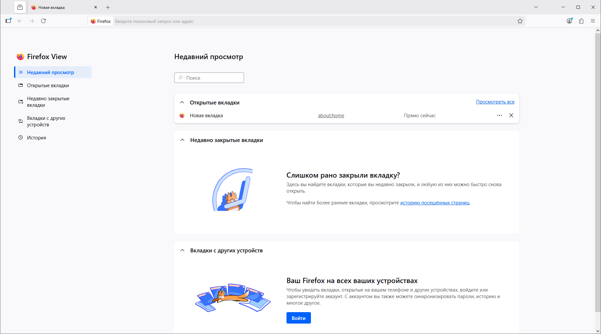Viewport: 601px width, 334px height.
Task: Open a new tab with plus icon
Action: [x=108, y=7]
